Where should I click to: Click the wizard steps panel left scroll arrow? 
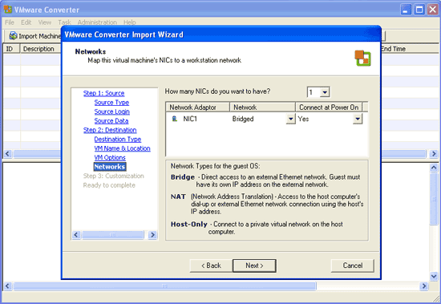pos(76,234)
